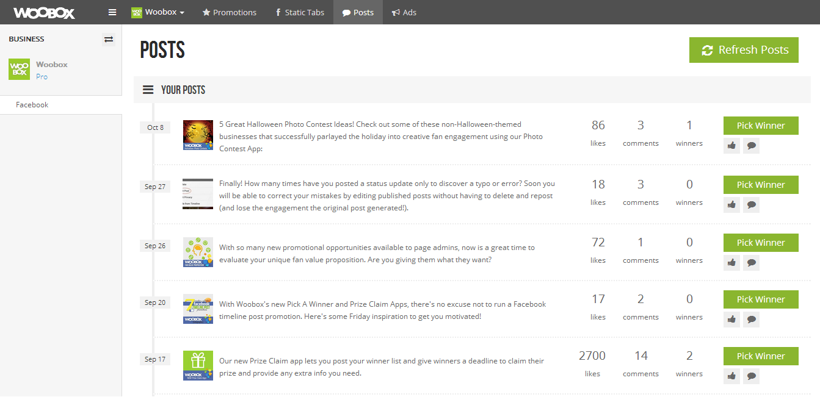Viewport: 820px width, 397px height.
Task: Open the Ads tab
Action: coord(404,12)
